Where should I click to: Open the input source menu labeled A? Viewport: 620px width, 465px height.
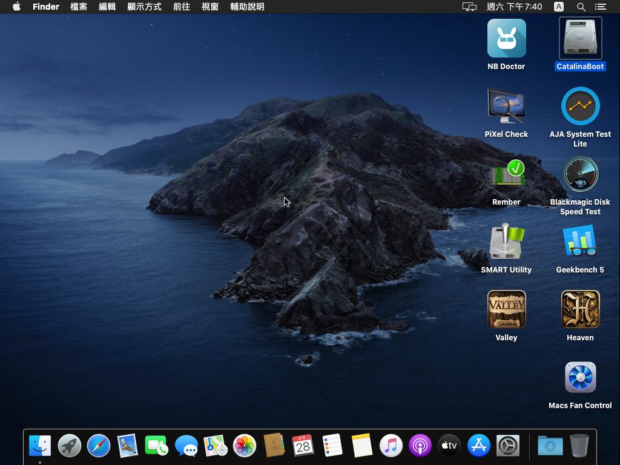pos(558,7)
